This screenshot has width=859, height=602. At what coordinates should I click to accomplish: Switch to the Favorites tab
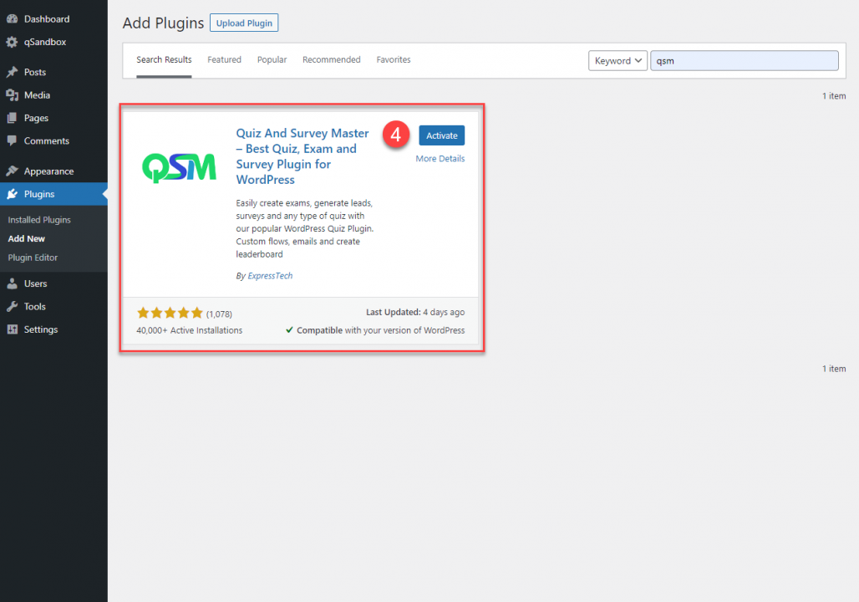pyautogui.click(x=393, y=59)
